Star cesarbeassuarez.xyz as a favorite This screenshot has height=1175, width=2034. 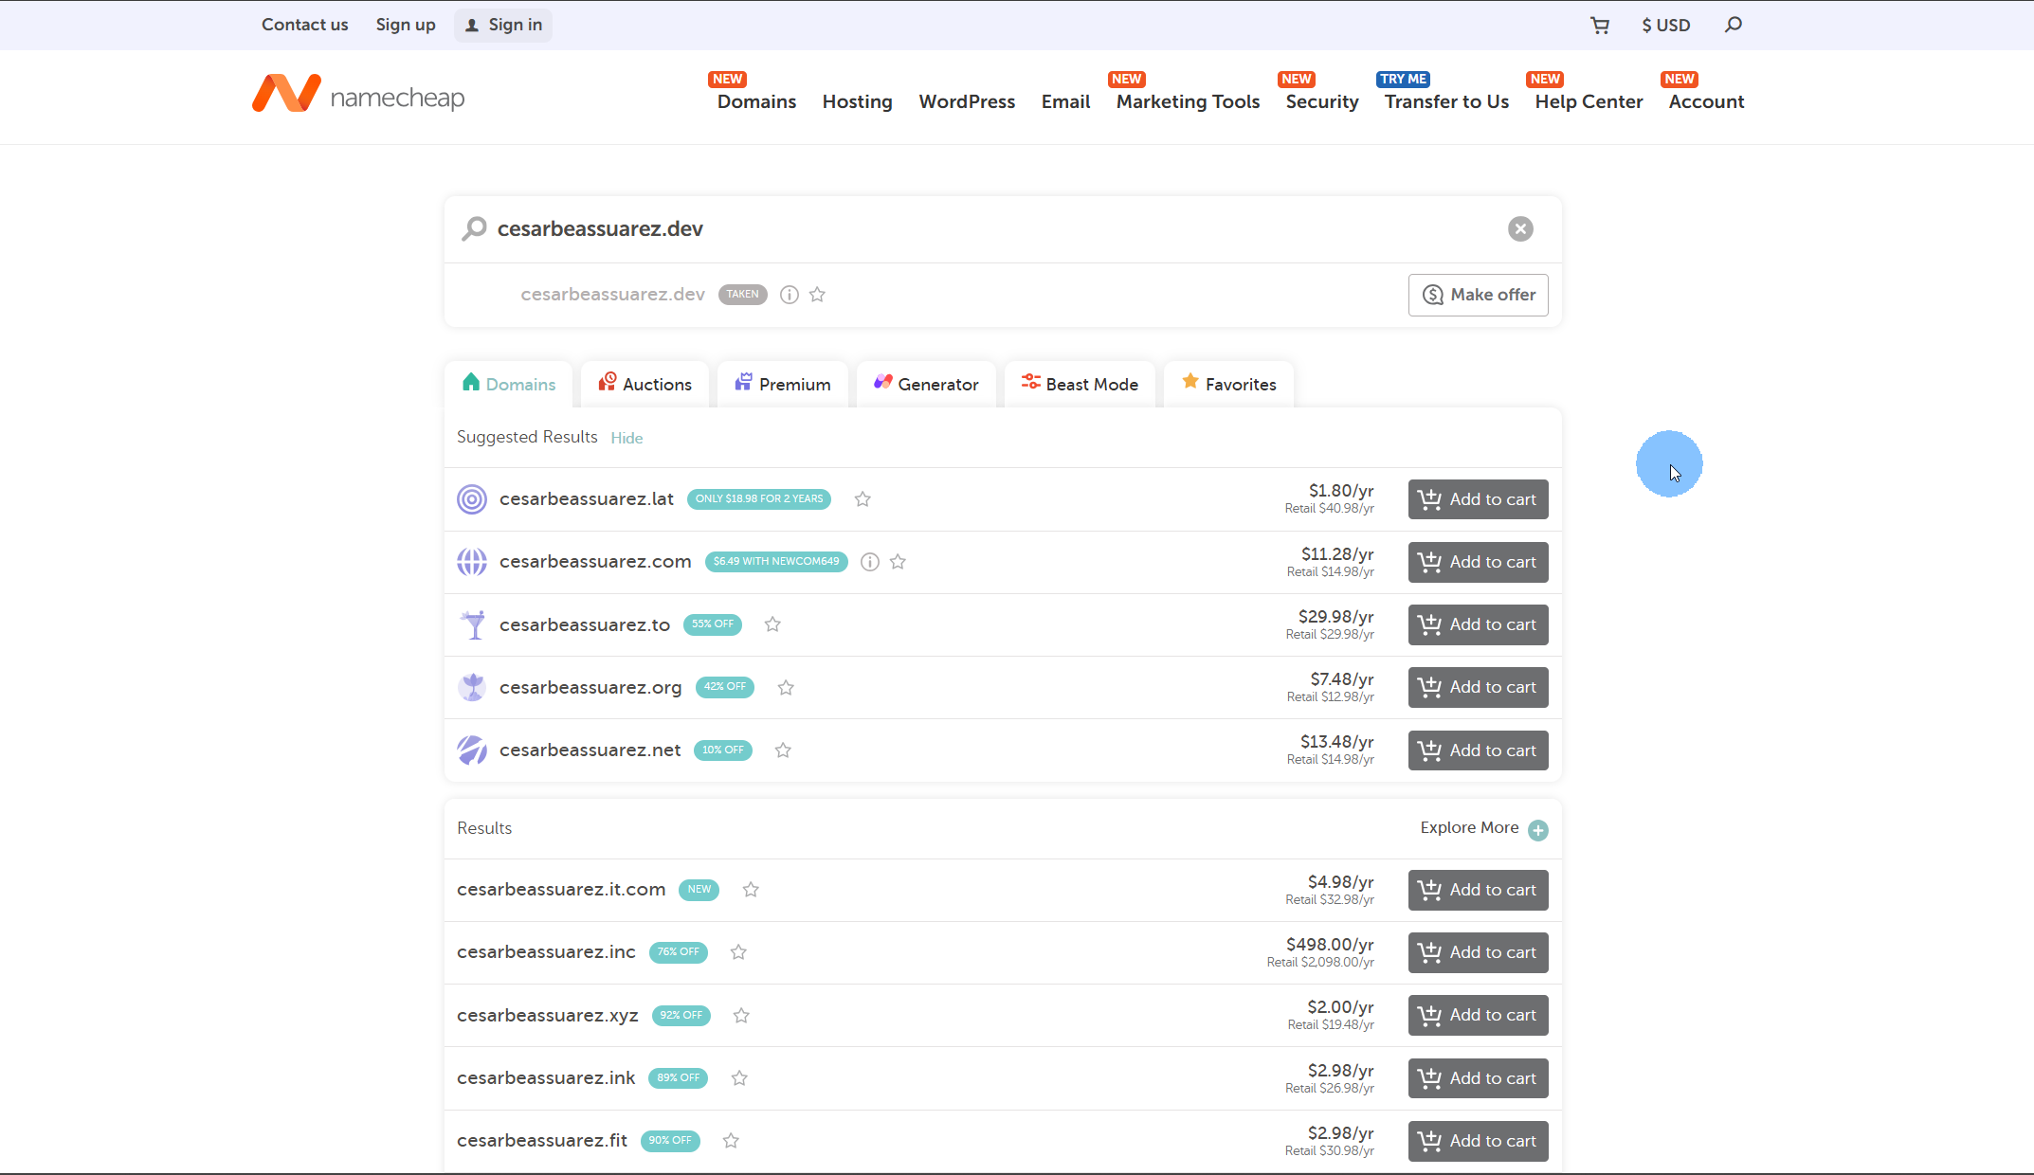point(741,1015)
